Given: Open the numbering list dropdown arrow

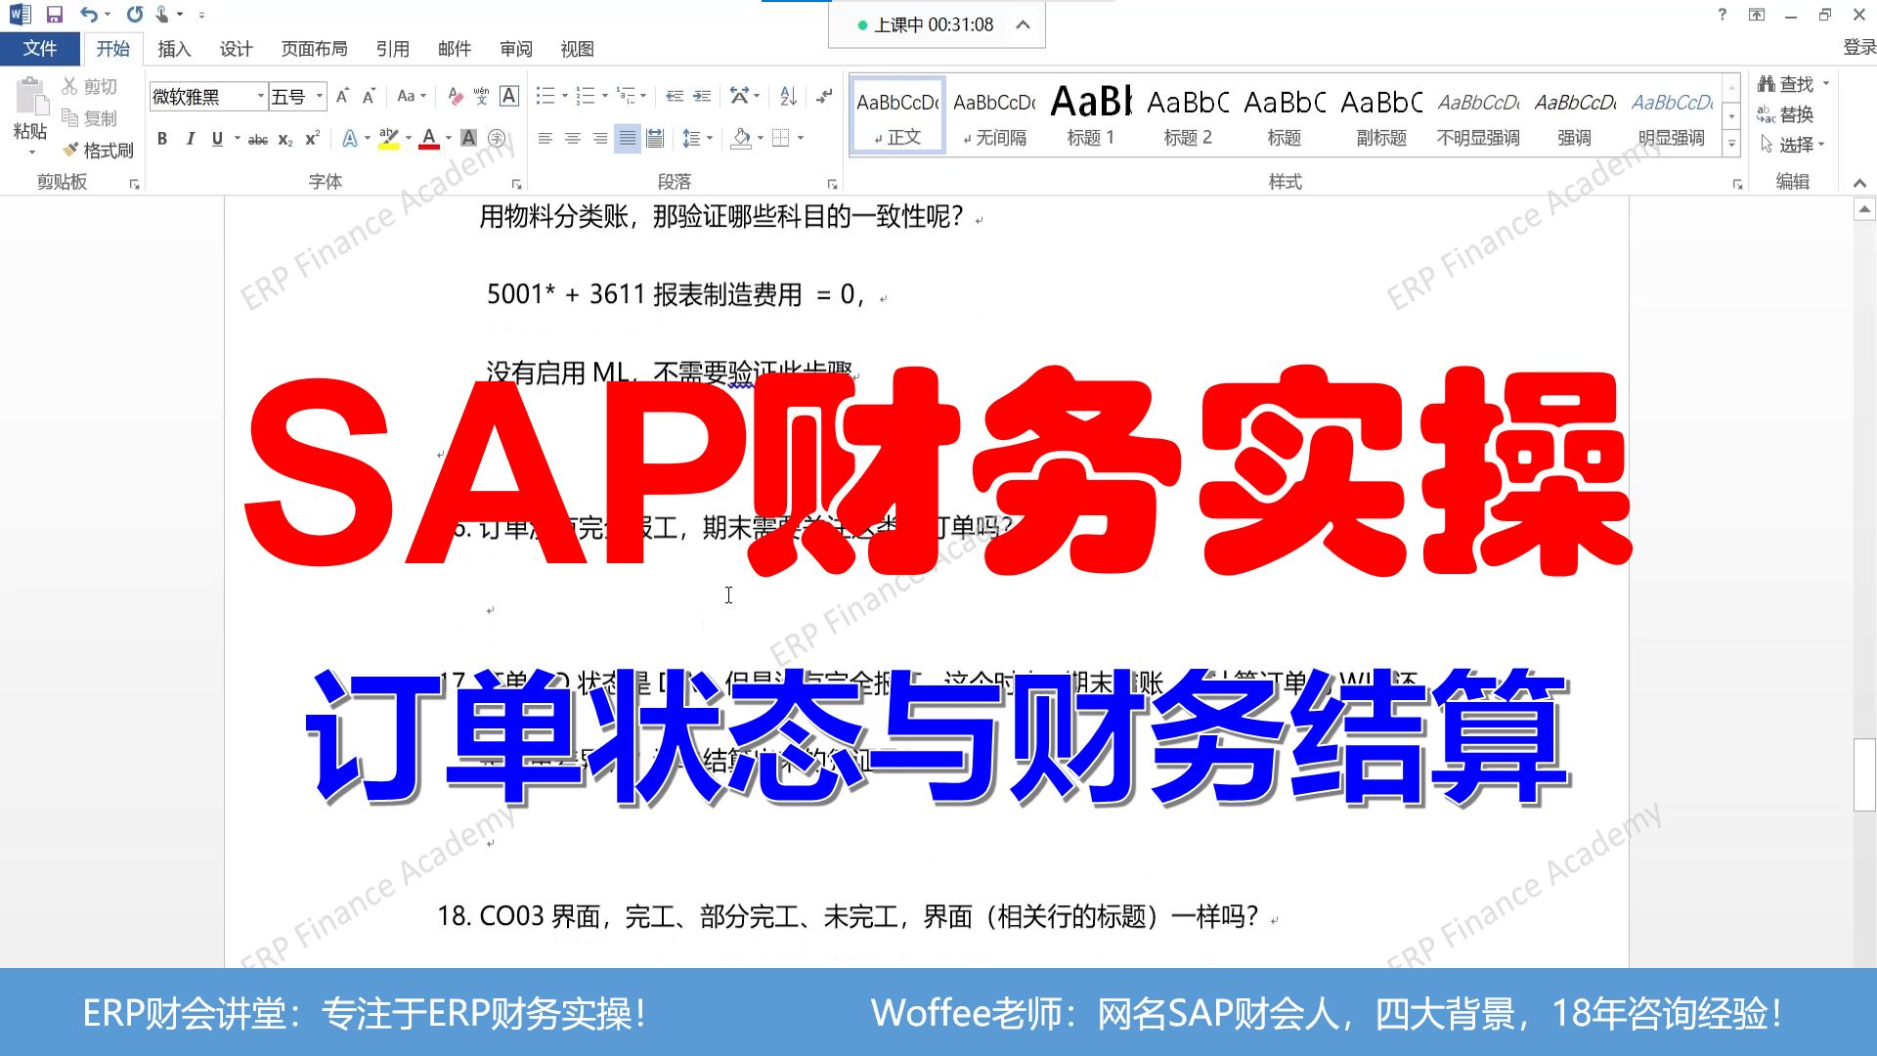Looking at the screenshot, I should coord(605,96).
